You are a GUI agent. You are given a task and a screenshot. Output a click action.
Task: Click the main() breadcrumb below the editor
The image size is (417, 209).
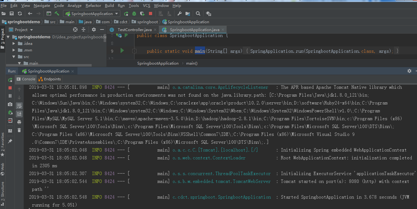[192, 63]
